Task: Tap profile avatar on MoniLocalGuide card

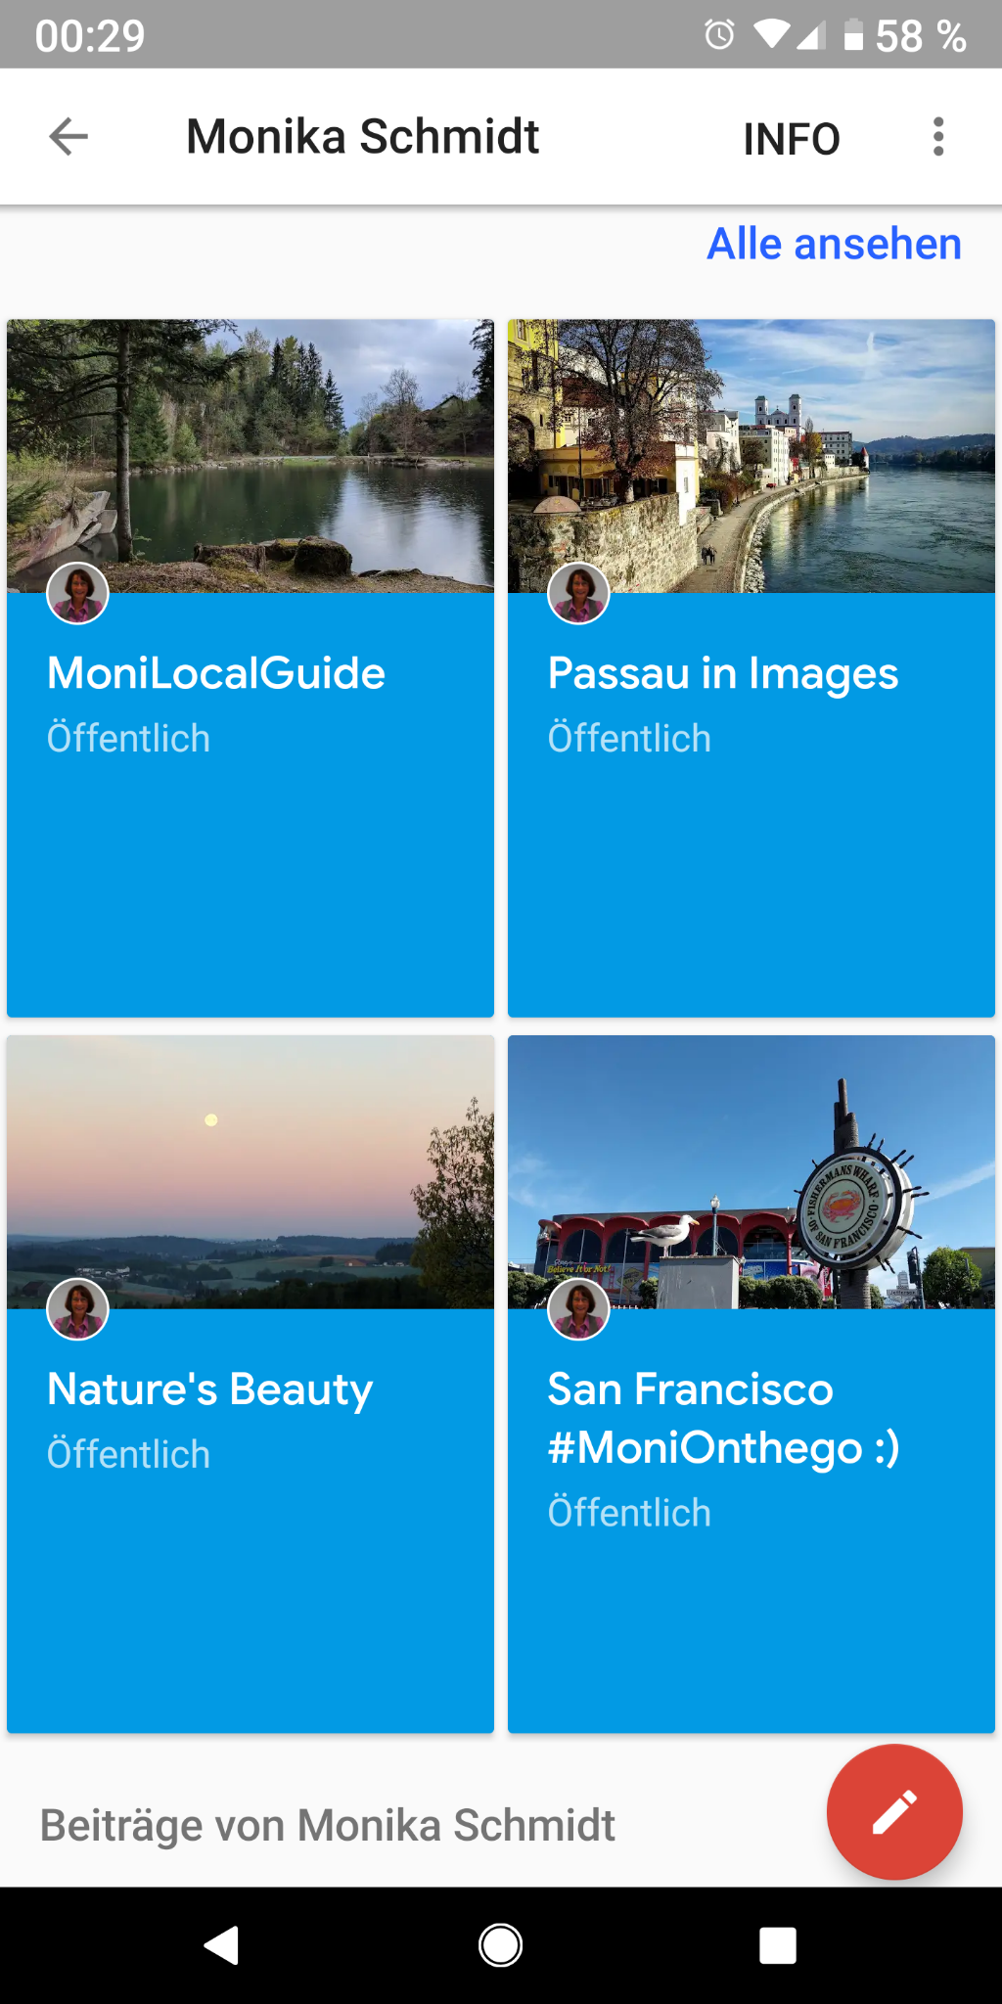Action: coord(78,593)
